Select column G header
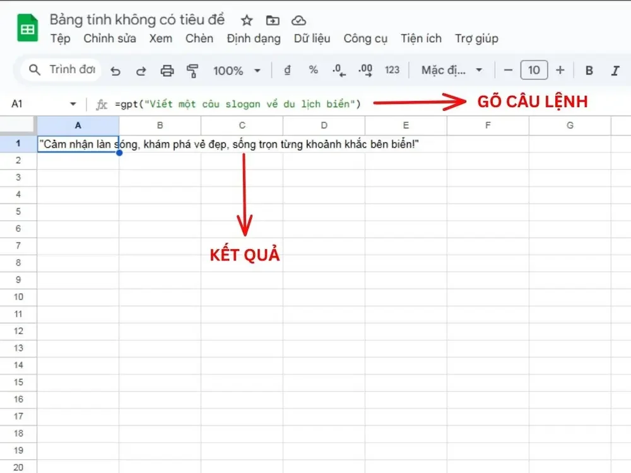This screenshot has width=631, height=473. coord(570,126)
